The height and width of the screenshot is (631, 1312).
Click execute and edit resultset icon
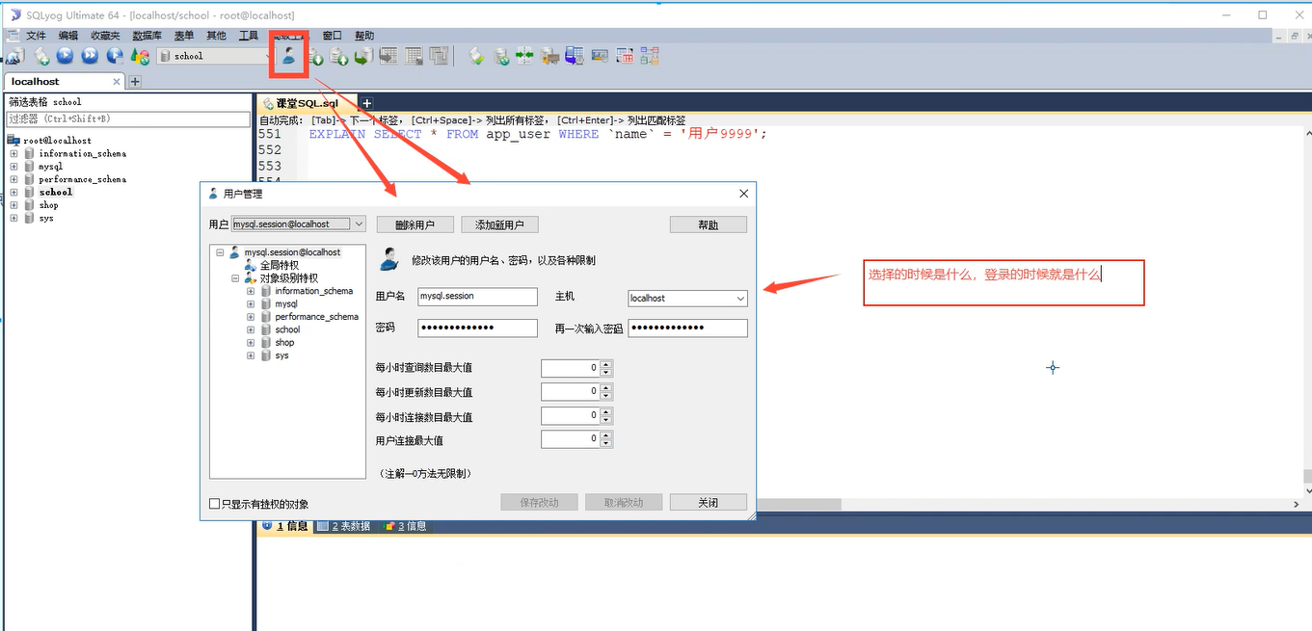pyautogui.click(x=115, y=55)
